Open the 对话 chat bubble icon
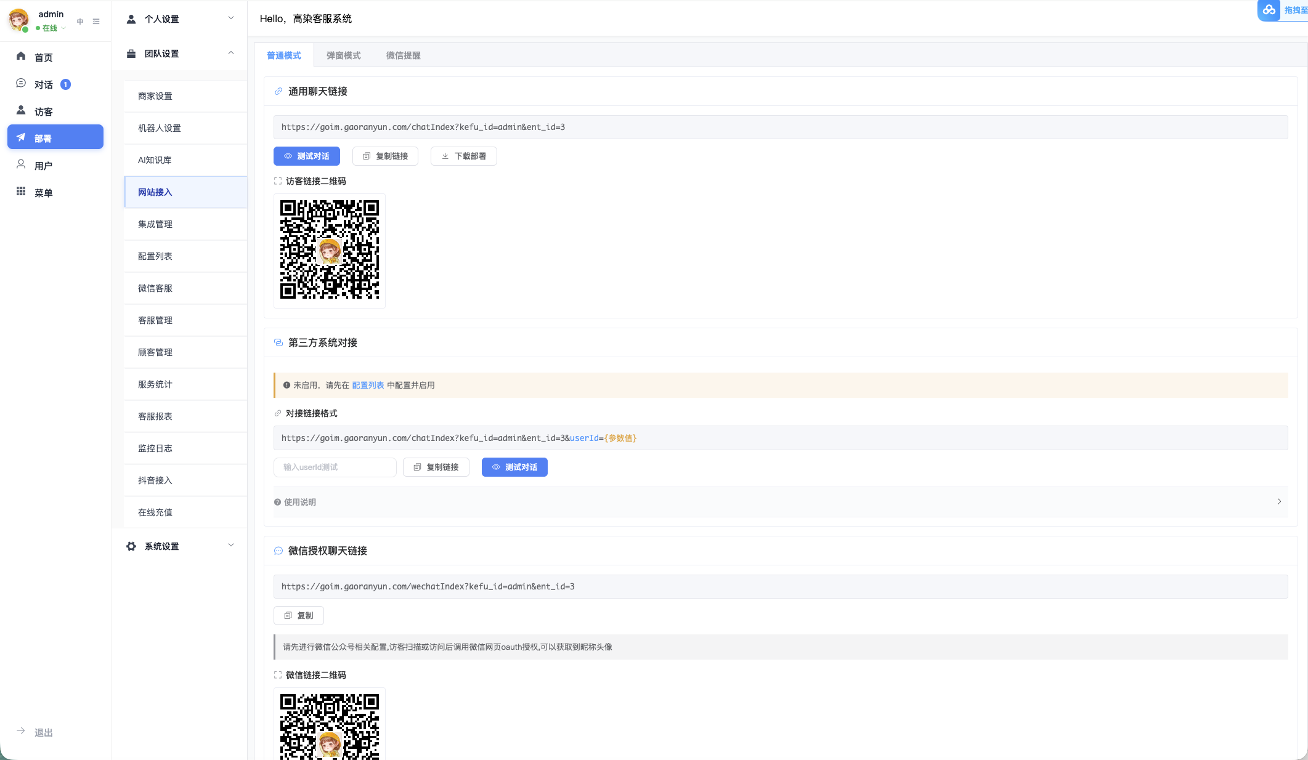 tap(21, 83)
